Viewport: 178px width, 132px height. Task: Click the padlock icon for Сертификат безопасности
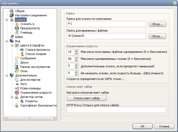point(17,105)
